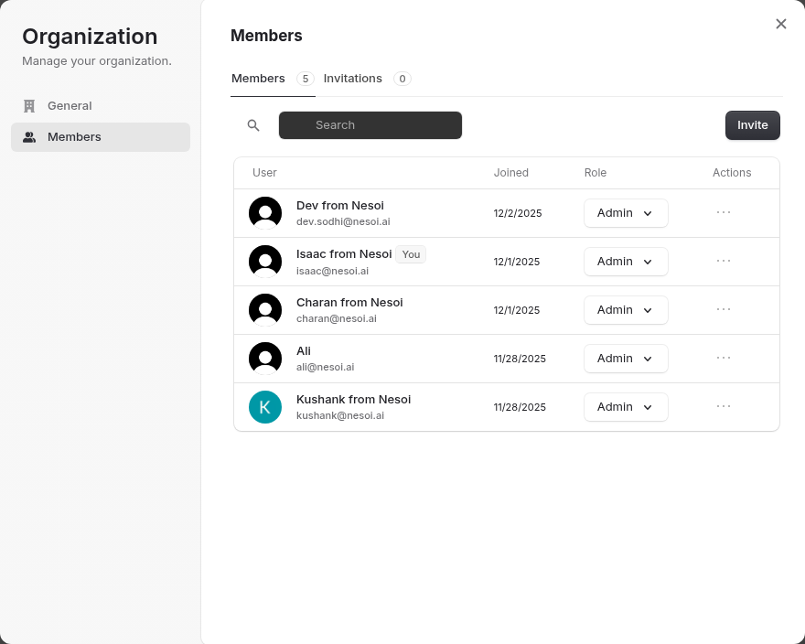Open the three-dot actions for Ali
805x644 pixels.
point(724,358)
